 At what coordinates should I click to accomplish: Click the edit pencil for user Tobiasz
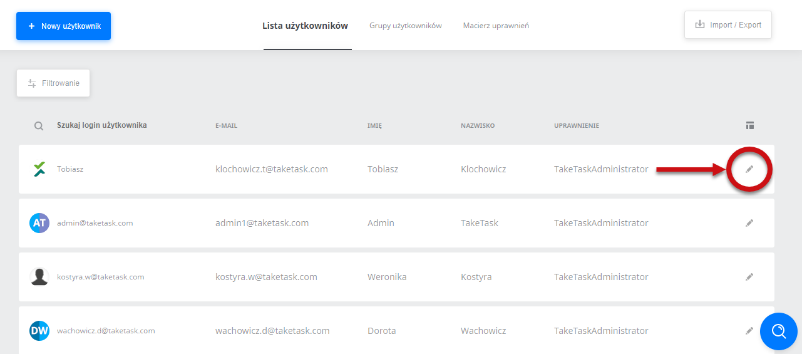[x=749, y=169]
